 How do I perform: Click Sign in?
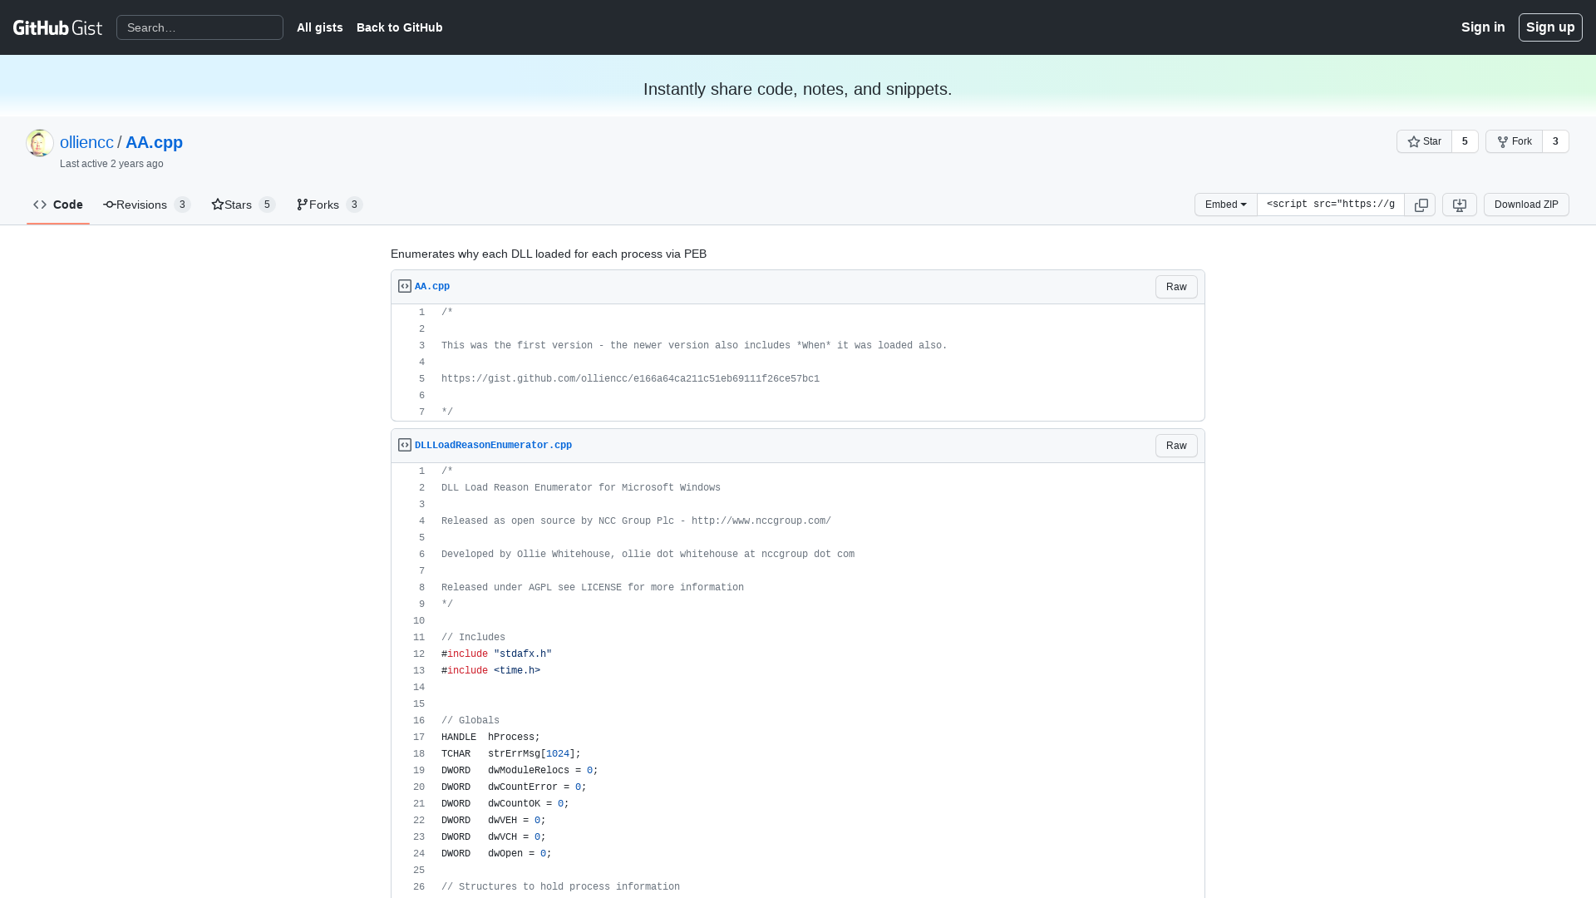[x=1483, y=27]
